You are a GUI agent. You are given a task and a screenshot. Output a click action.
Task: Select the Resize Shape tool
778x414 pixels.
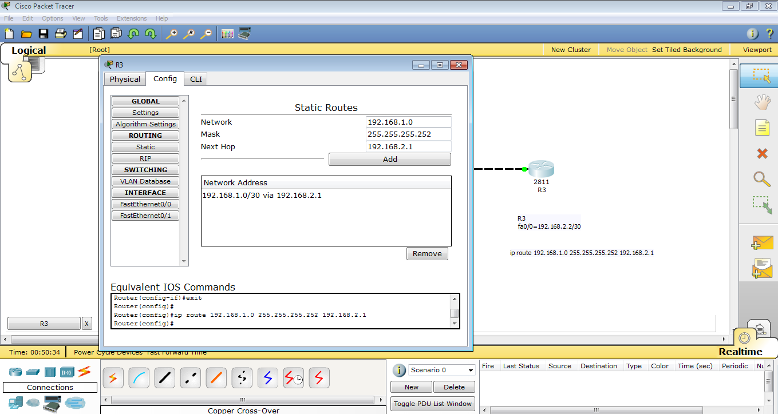761,204
